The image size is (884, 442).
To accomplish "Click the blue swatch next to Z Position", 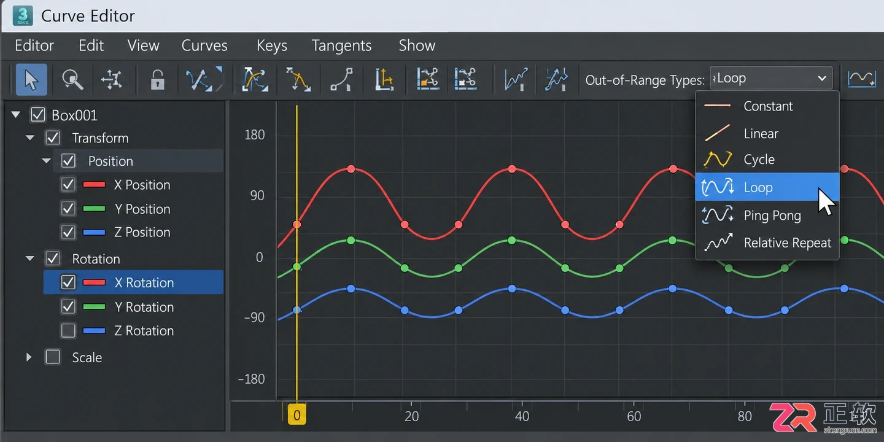I will tap(94, 232).
